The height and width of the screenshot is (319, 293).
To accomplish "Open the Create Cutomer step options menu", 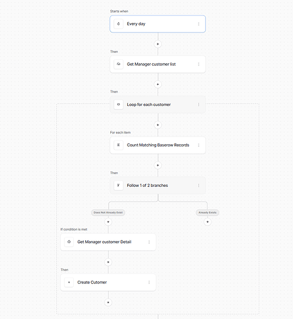I will [149, 283].
